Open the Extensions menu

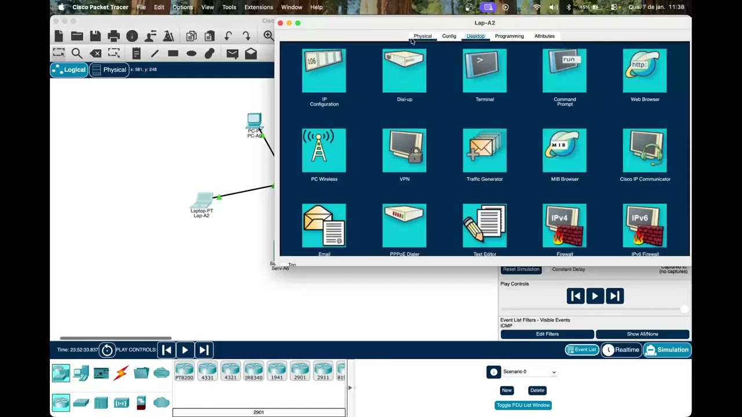tap(259, 7)
